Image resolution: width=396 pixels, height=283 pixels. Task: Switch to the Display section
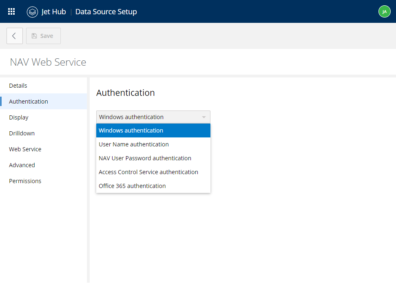click(44, 117)
